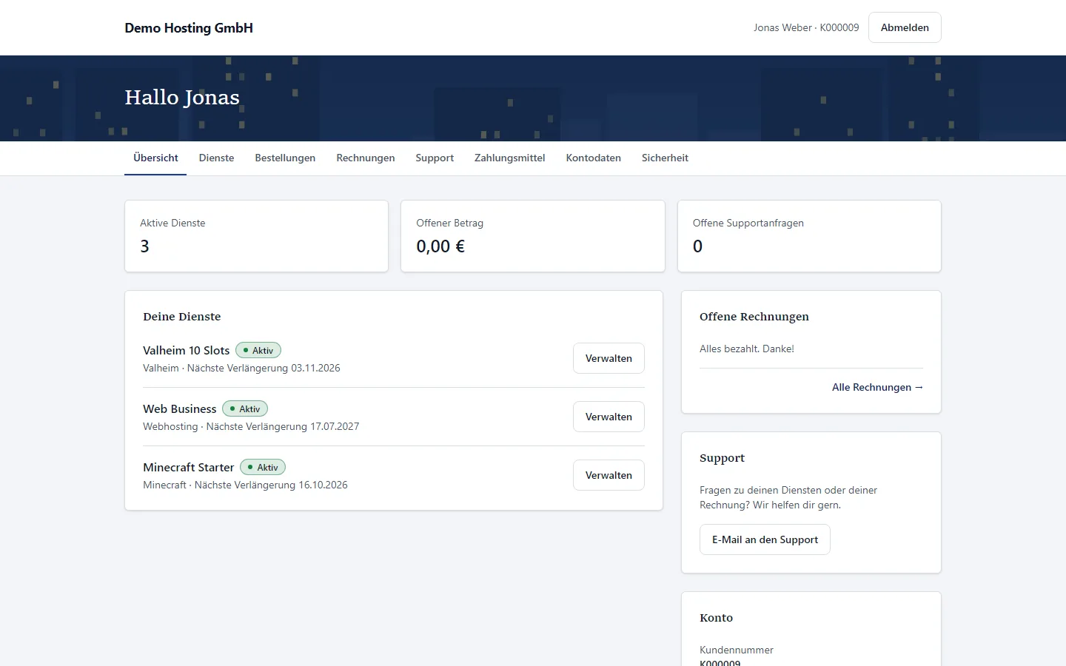Open the Bestellungen tab

(285, 158)
